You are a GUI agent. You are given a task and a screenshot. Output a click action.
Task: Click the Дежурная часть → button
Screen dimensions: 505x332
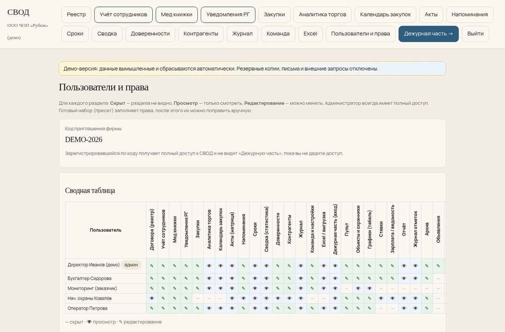428,34
